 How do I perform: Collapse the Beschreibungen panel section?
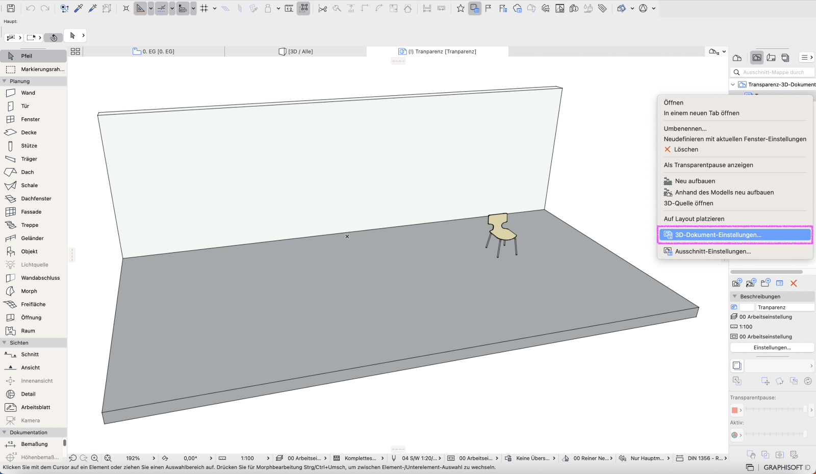pyautogui.click(x=735, y=296)
